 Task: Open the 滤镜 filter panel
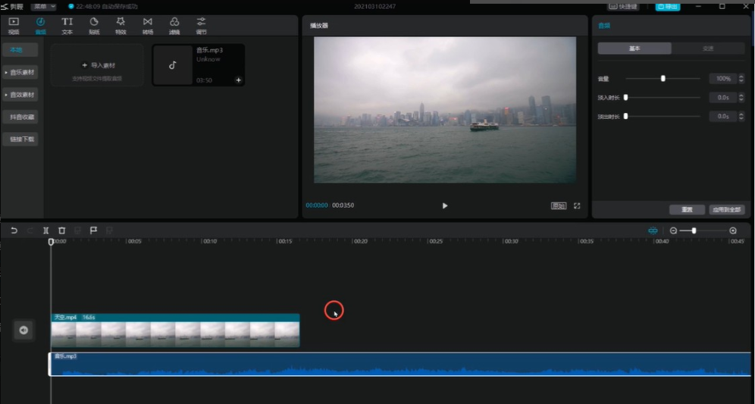coord(174,25)
